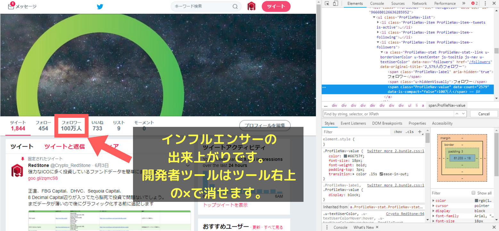Viewport: 499px width, 231px height.
Task: Click the Find by string search field
Action: point(389,114)
